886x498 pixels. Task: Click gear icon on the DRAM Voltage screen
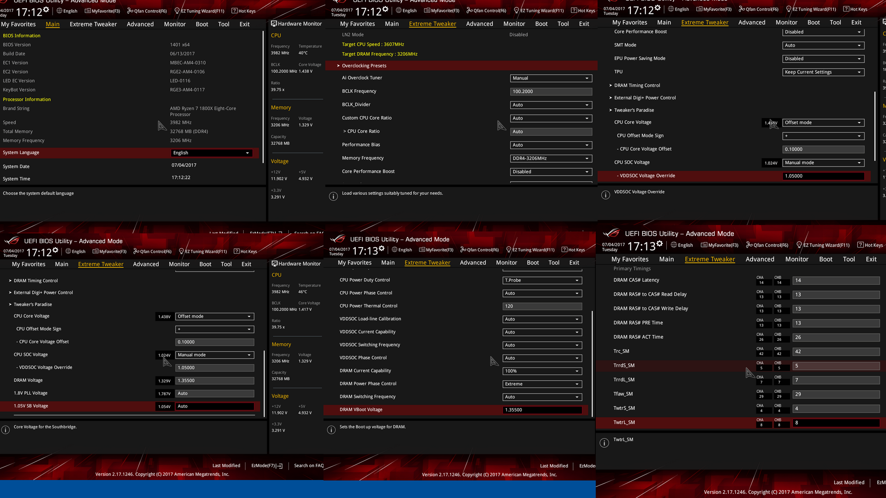pos(55,250)
